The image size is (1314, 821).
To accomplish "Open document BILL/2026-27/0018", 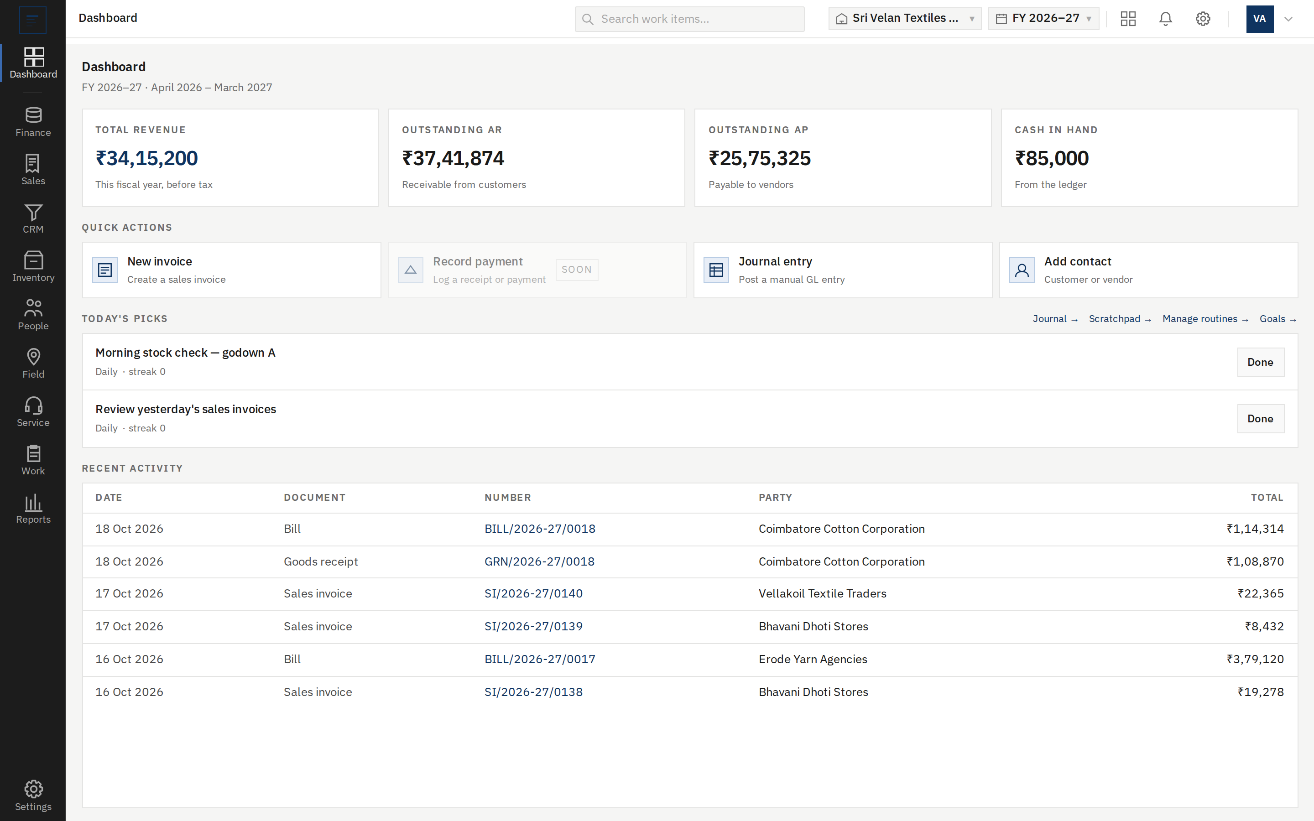I will tap(540, 529).
